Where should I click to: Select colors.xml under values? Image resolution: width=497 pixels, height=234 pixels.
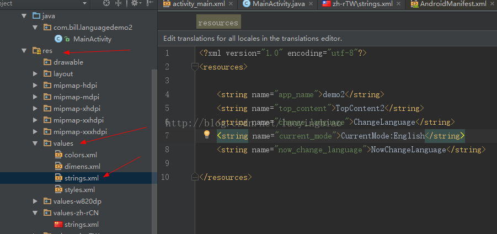[x=81, y=155]
